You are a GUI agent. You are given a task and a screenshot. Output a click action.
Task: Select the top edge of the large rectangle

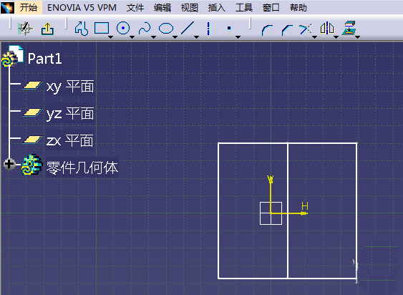pyautogui.click(x=287, y=143)
